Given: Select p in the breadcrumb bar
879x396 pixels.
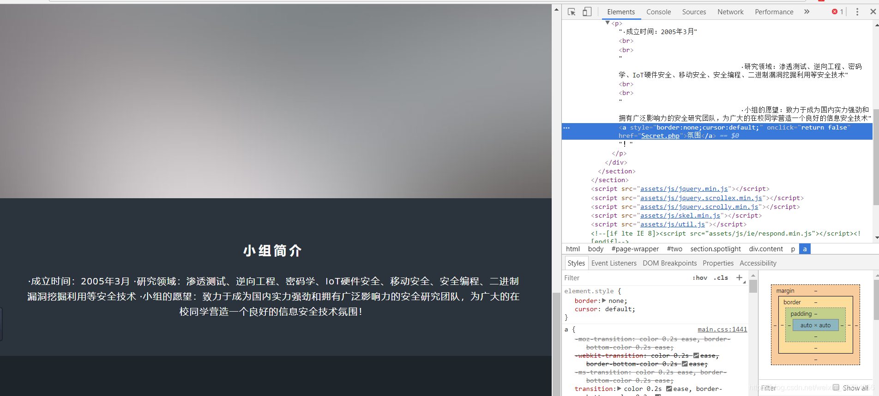Looking at the screenshot, I should [x=793, y=249].
